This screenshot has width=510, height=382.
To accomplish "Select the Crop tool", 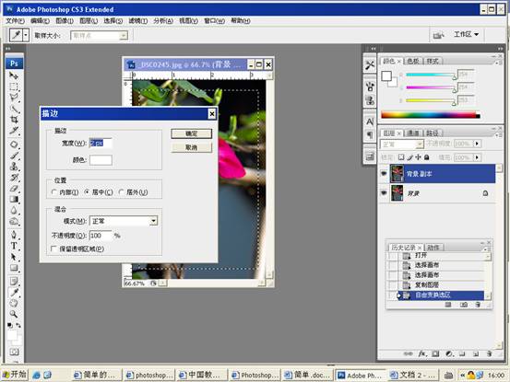I will click(14, 119).
